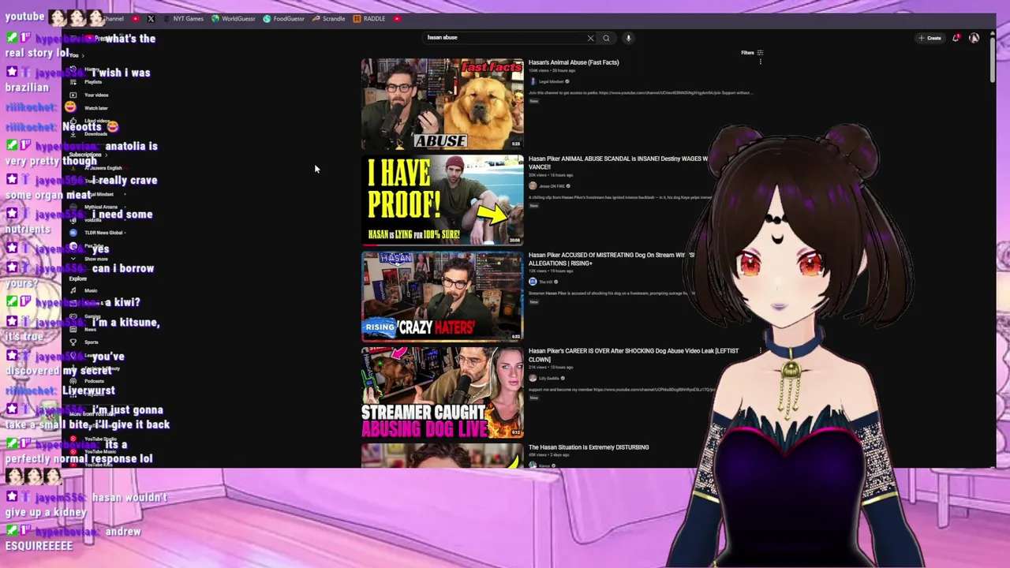Open Podcasts in the sidebar
1010x568 pixels.
coord(87,381)
